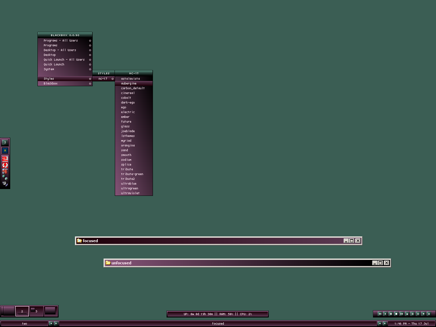This screenshot has width=436, height=327.
Task: Stop playback with the square stop icon
Action: pos(396,314)
